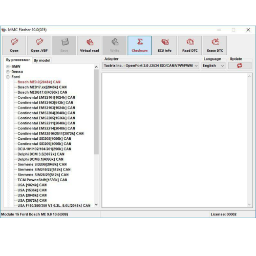256x256 pixels.
Task: Click the red Update refresh icon
Action: (240, 66)
